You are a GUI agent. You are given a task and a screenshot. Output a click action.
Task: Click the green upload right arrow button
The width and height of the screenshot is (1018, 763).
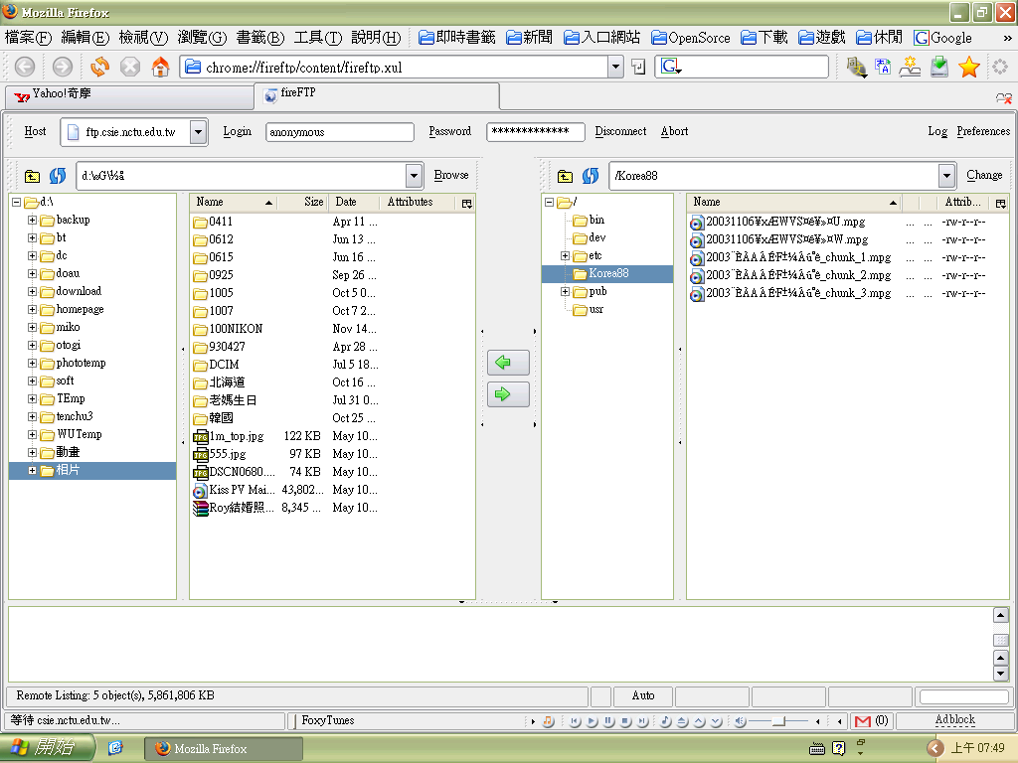tap(508, 394)
